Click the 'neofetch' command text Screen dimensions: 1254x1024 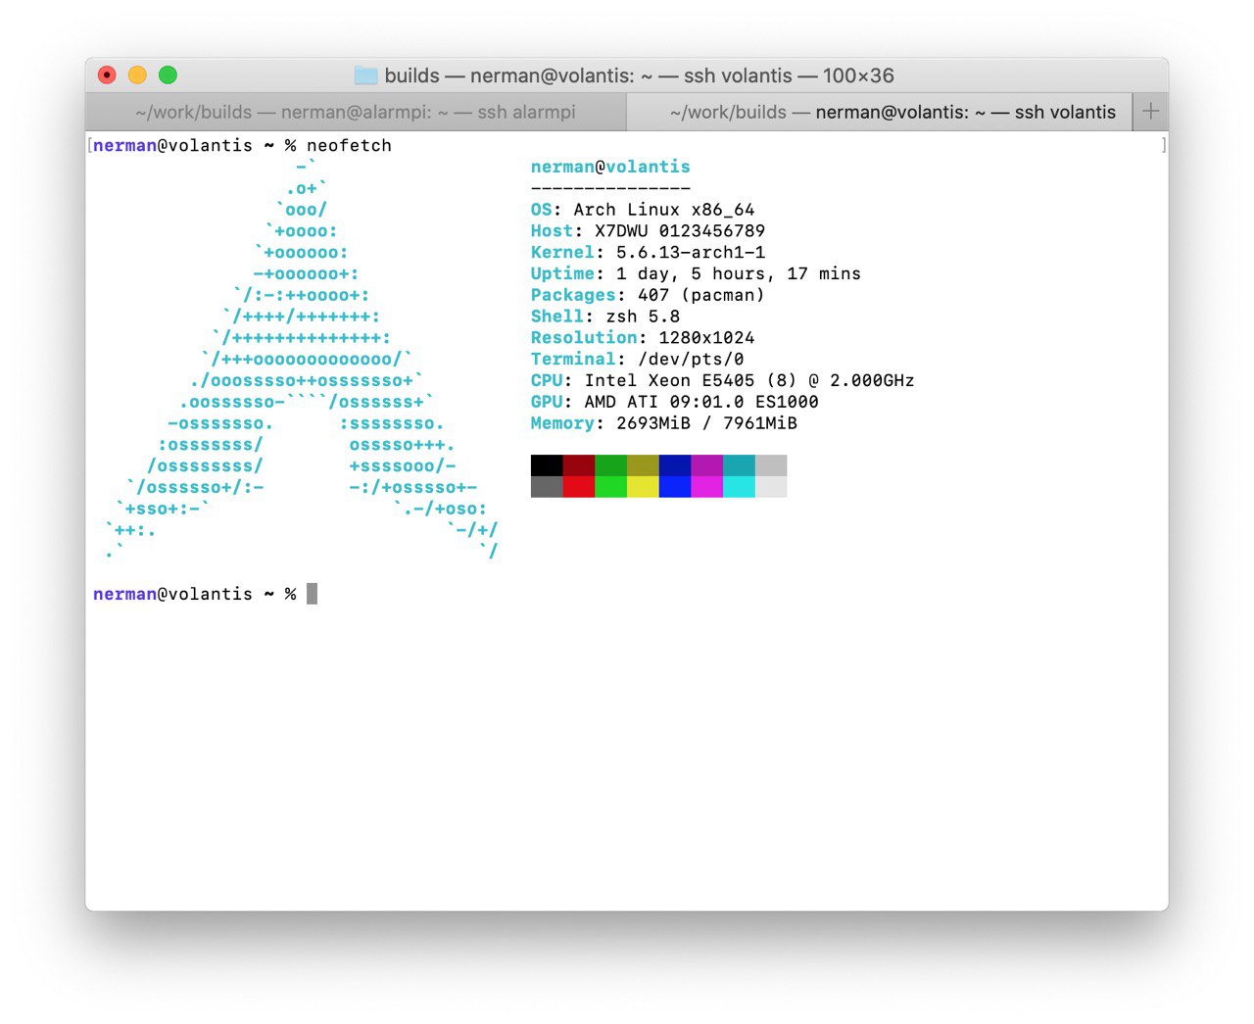coord(349,145)
